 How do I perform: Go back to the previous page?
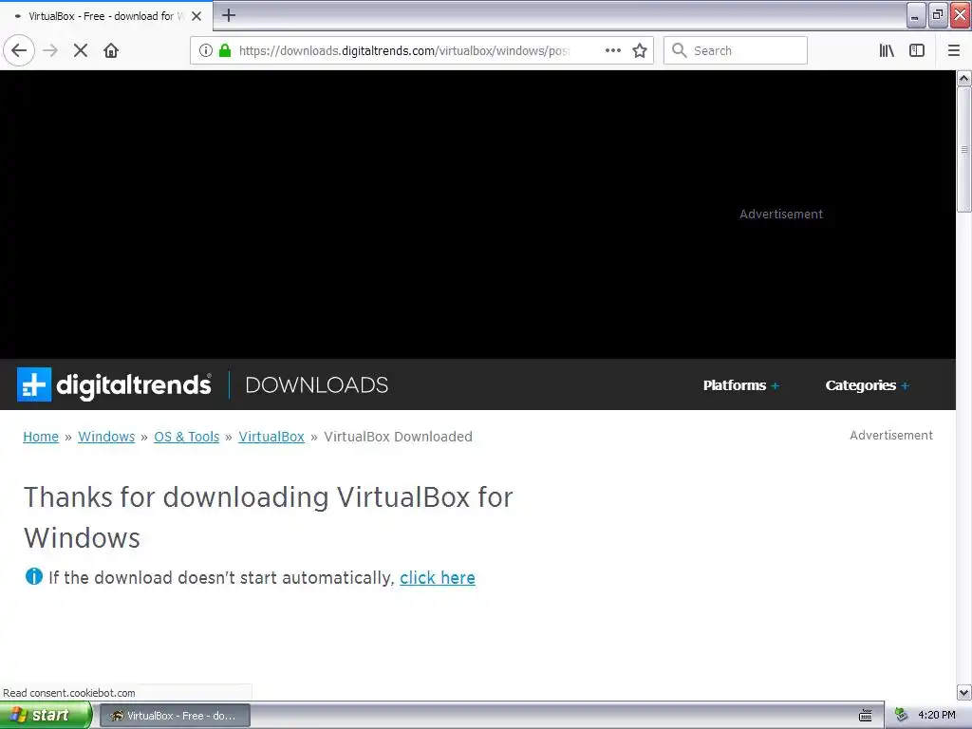pos(19,50)
